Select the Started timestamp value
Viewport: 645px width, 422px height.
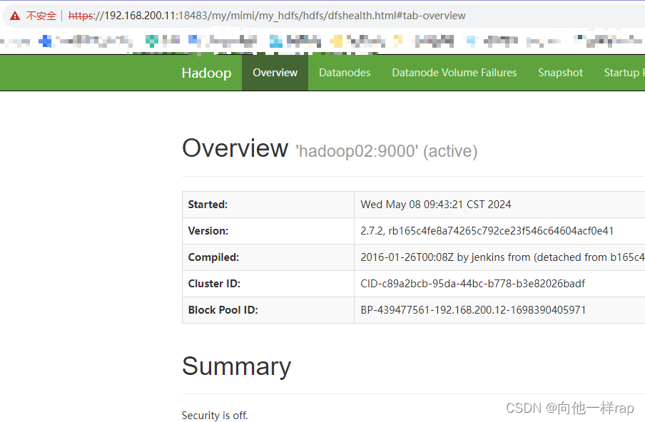click(x=436, y=205)
